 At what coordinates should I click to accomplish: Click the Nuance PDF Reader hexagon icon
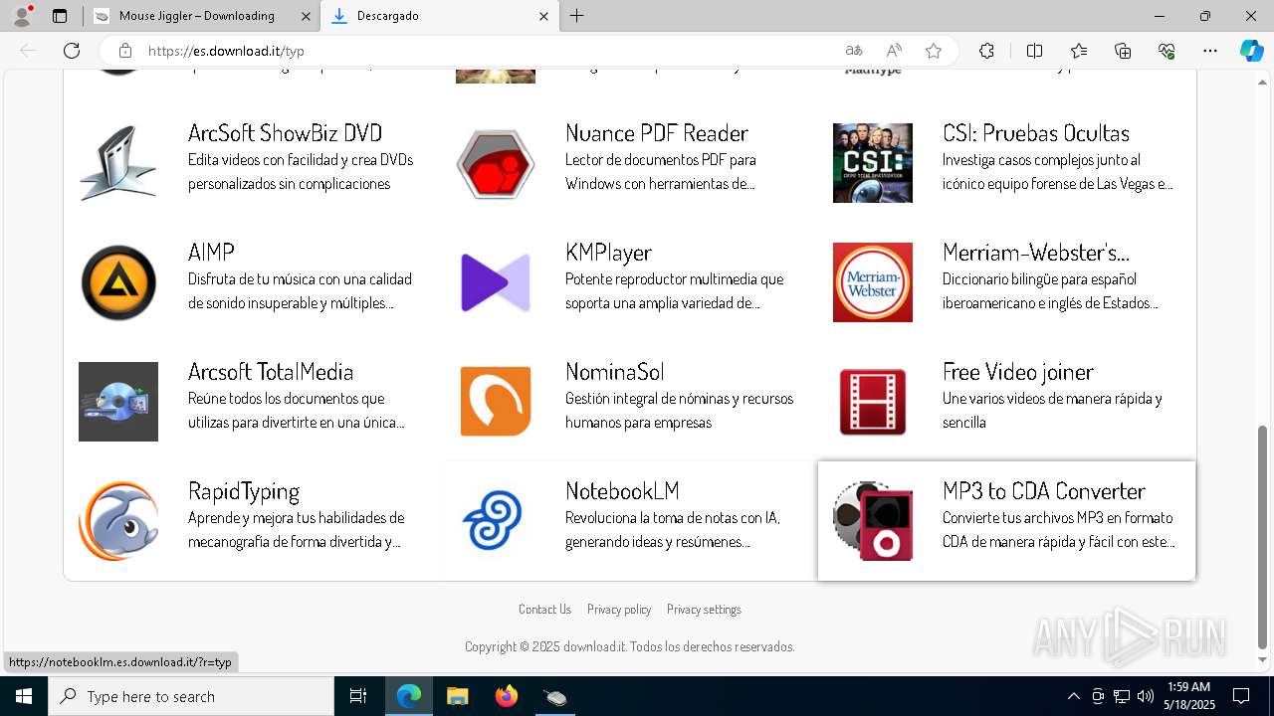[x=496, y=163]
